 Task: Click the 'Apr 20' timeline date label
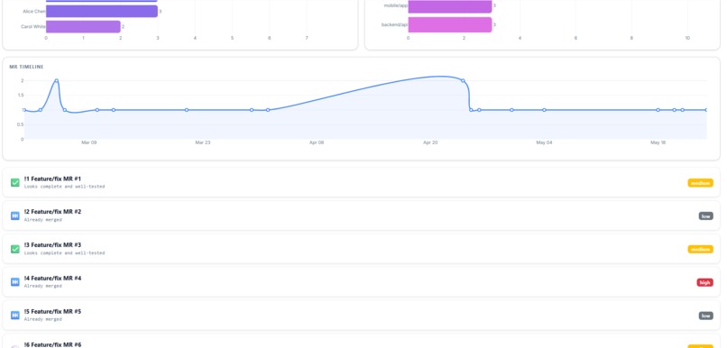[430, 142]
